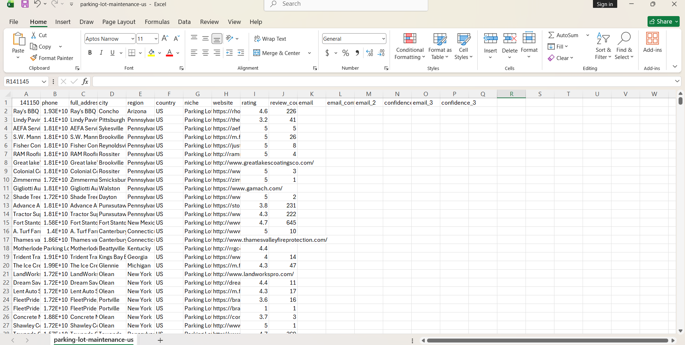Toggle Align Left
This screenshot has height=345, width=685.
click(194, 53)
